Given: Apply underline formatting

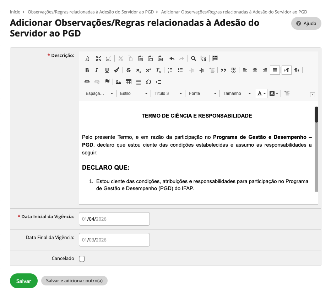Looking at the screenshot, I should tap(107, 70).
